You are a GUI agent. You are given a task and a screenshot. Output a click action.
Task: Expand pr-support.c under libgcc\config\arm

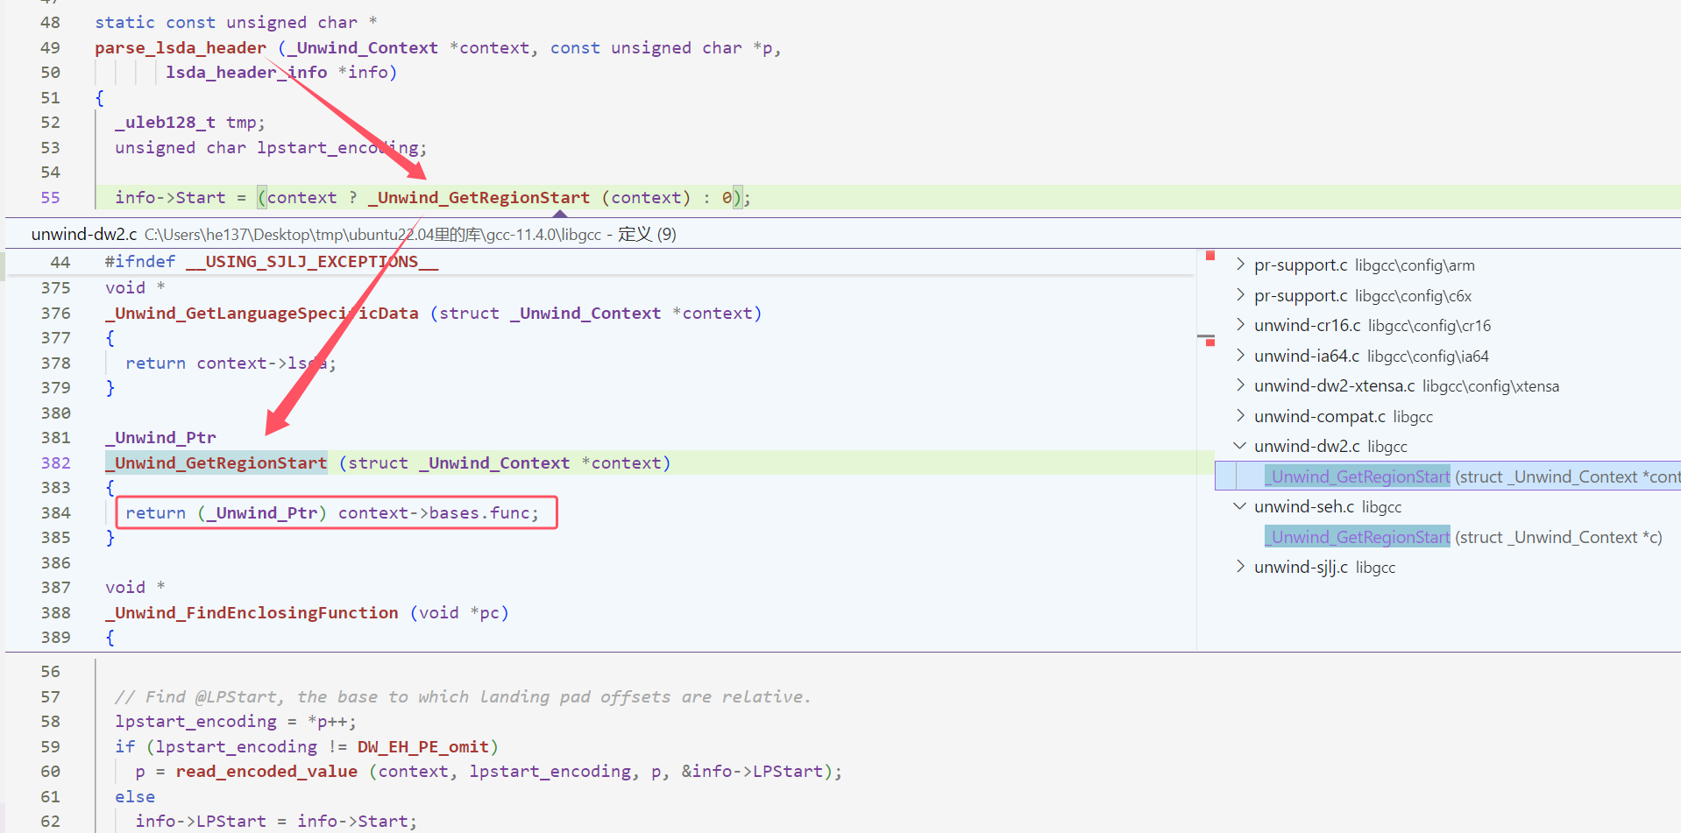1240,265
